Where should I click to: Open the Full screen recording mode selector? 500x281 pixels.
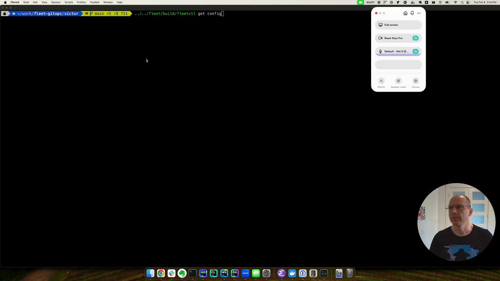click(x=398, y=25)
